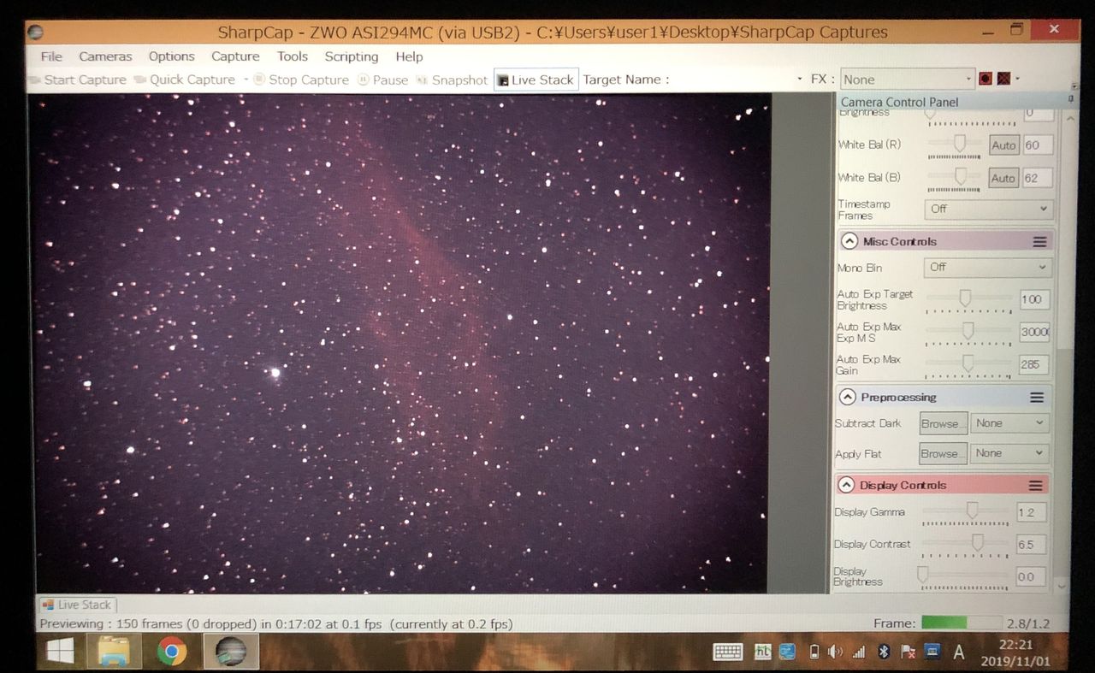
Task: Collapse the Misc Controls section
Action: (x=849, y=241)
